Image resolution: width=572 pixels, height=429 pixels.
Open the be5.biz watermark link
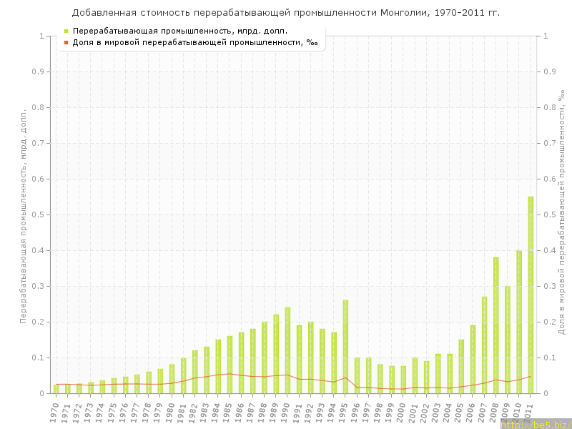coord(536,424)
